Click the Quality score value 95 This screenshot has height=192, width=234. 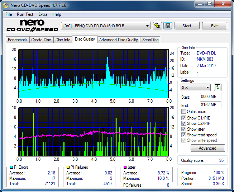pos(221,160)
